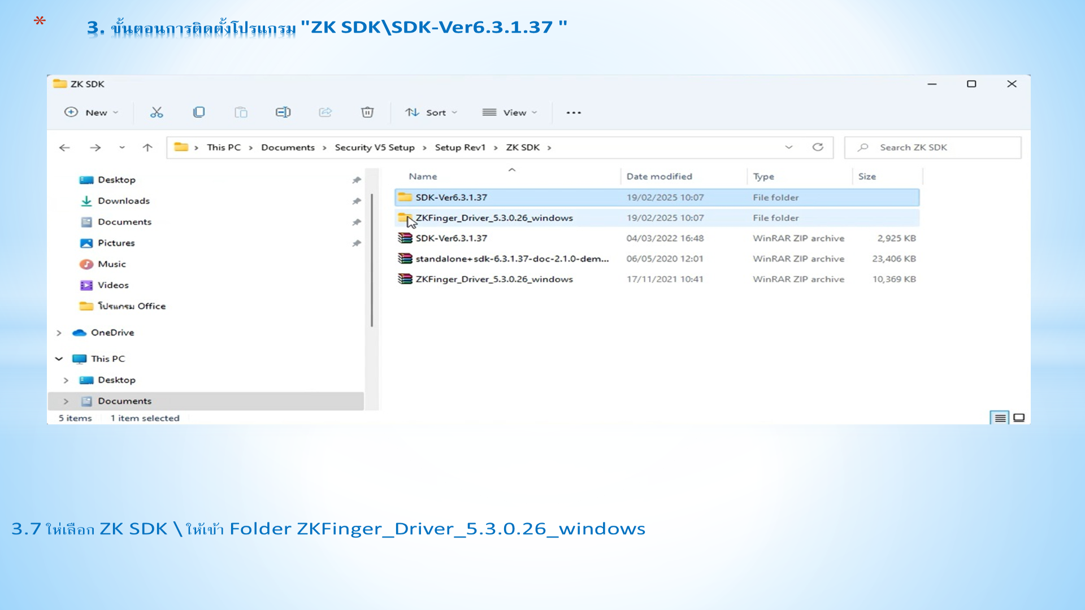1085x610 pixels.
Task: Click the ZKFinger_Driver ZIP archive icon
Action: 405,279
